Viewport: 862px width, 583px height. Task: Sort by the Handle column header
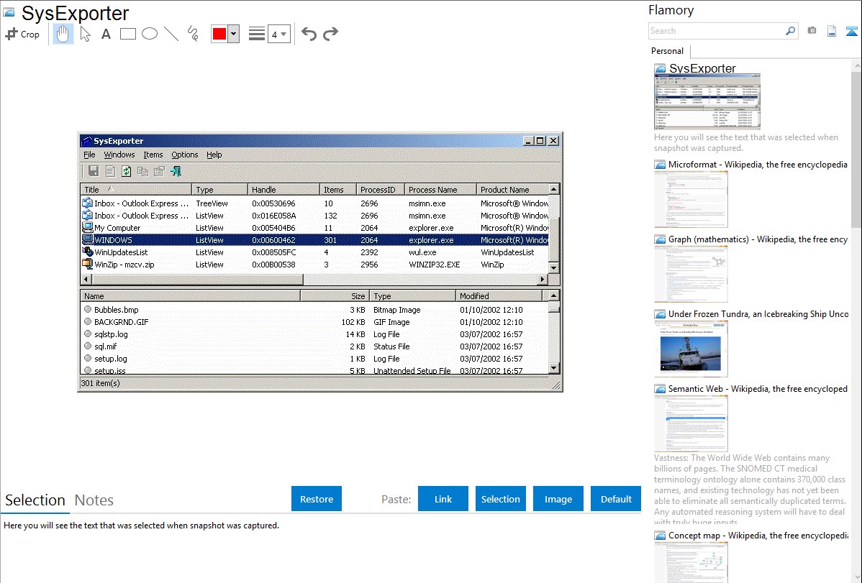283,190
